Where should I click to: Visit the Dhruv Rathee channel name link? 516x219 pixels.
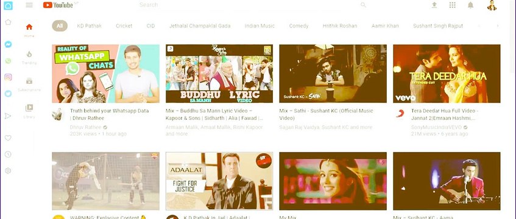point(85,127)
